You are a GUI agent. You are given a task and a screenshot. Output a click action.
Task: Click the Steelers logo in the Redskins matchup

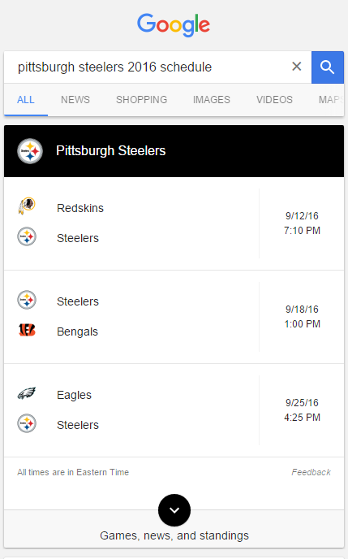tap(27, 236)
